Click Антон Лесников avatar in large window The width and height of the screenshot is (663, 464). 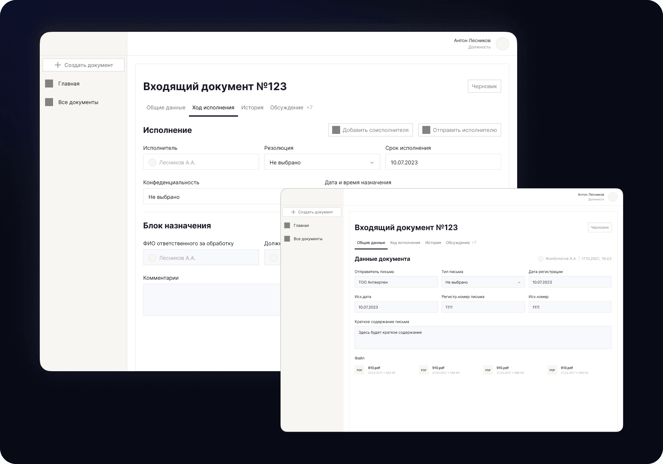(502, 44)
